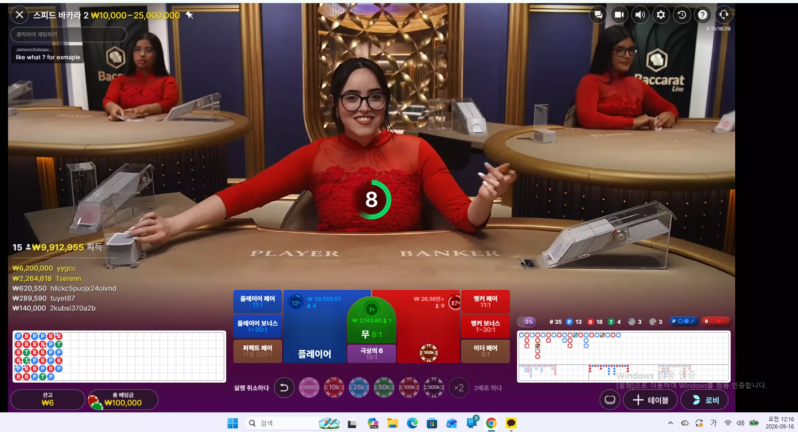Open the live chat icon
Viewport: 798px width, 432px height.
598,15
